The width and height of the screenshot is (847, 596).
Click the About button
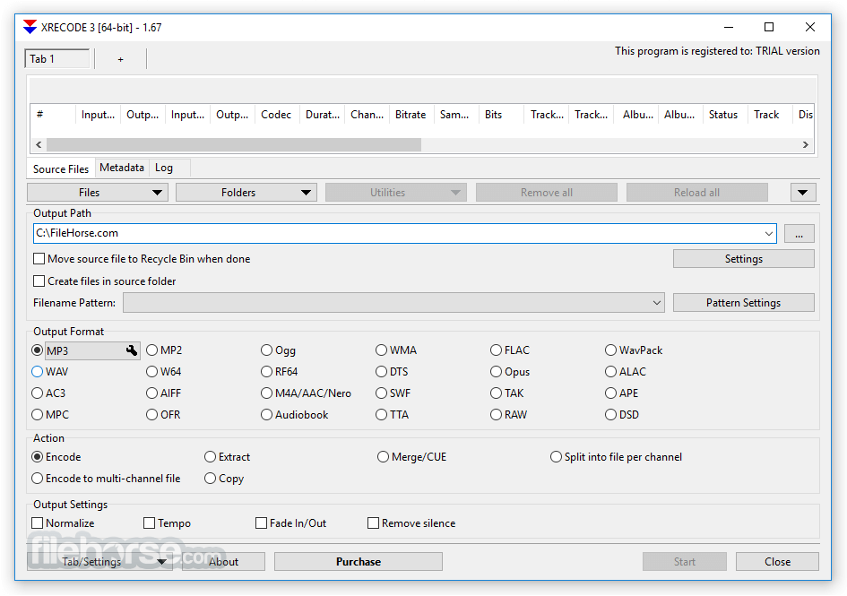(x=224, y=561)
